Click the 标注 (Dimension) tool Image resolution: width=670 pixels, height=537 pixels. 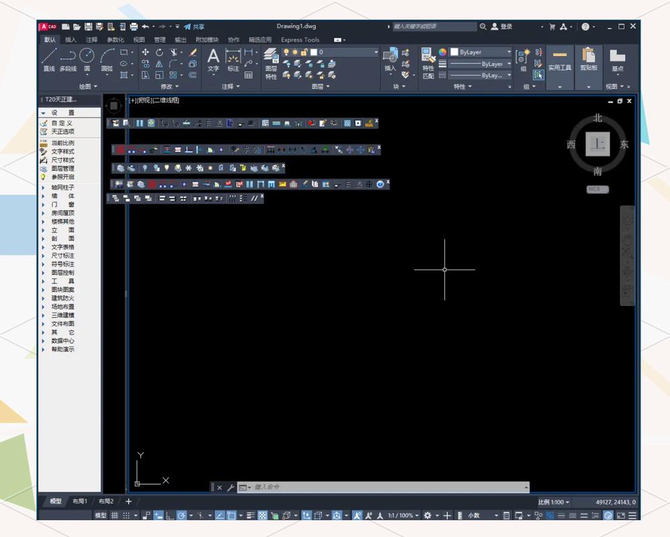click(x=233, y=60)
